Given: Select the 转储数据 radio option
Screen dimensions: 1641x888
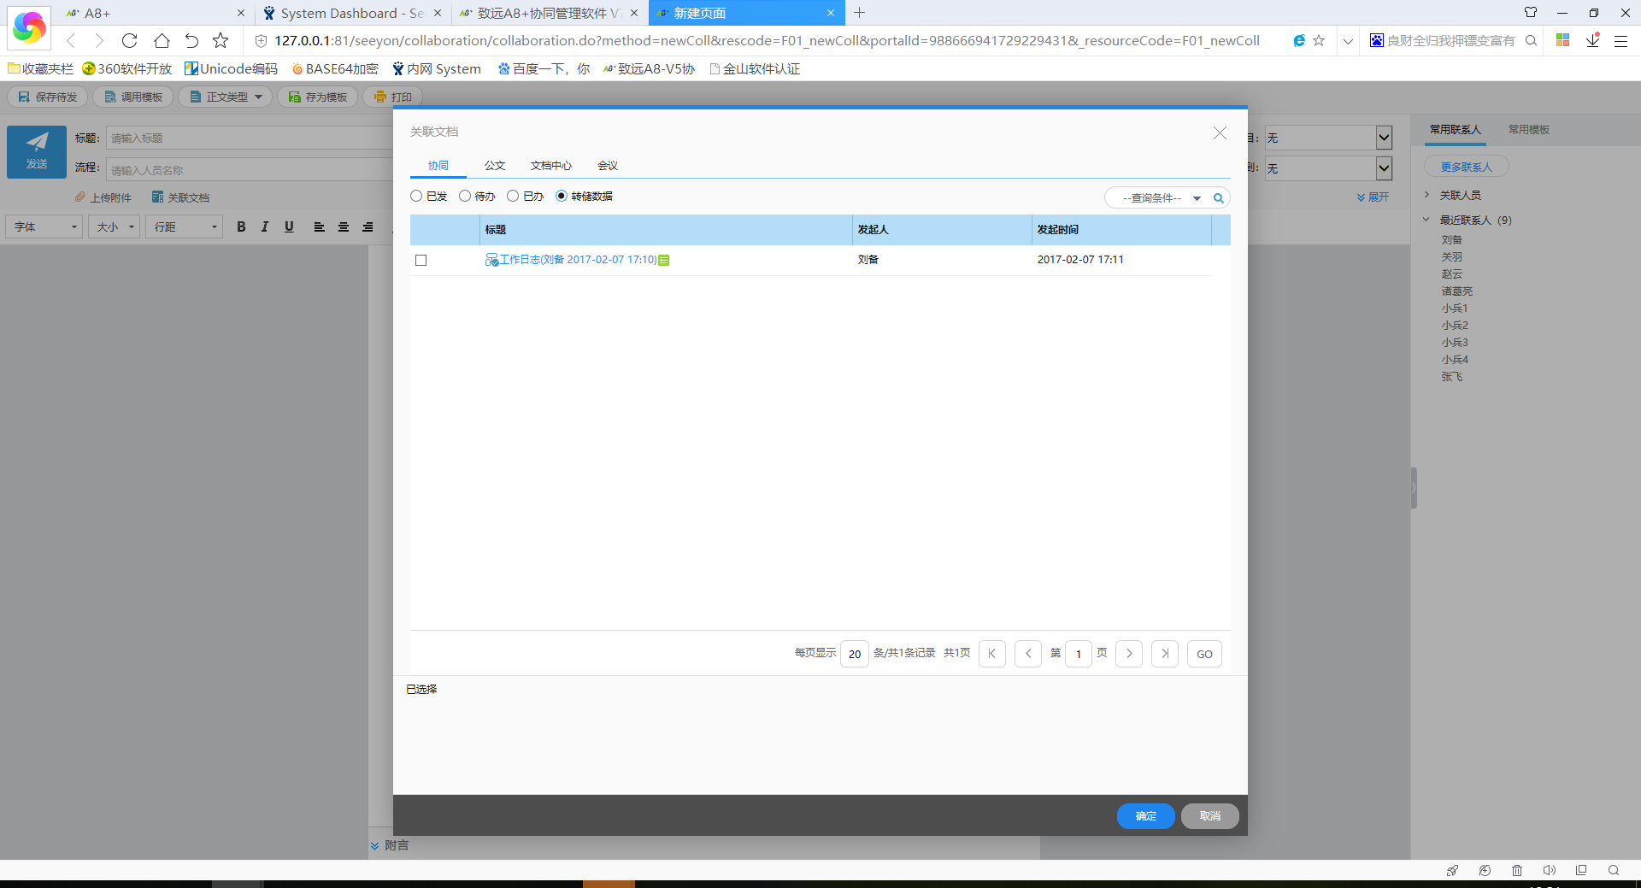Looking at the screenshot, I should click(562, 196).
